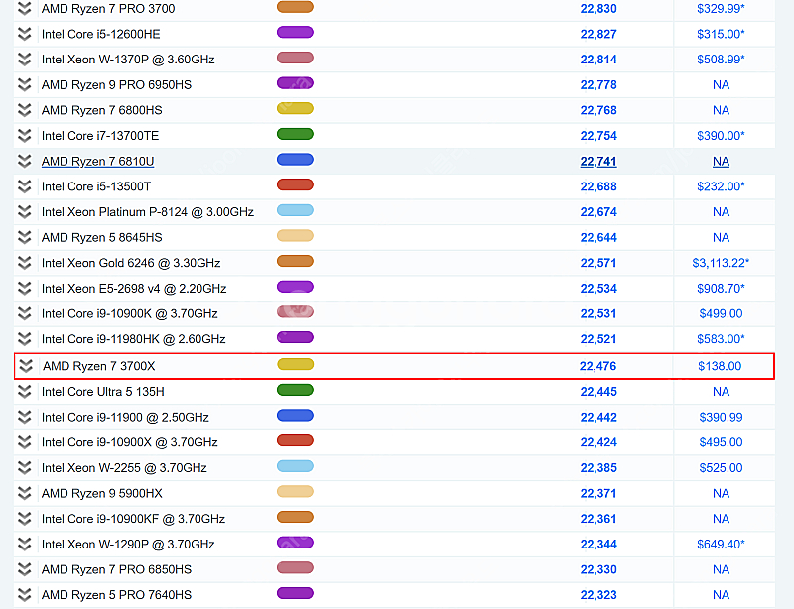Click NA price for AMD Ryzen 7 6810U
Image resolution: width=794 pixels, height=609 pixels.
click(x=722, y=162)
